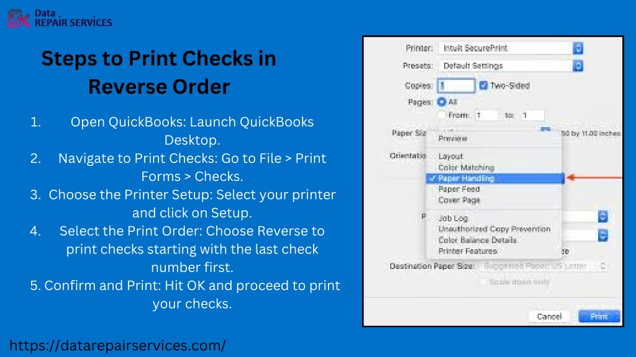Image resolution: width=636 pixels, height=357 pixels.
Task: Toggle the Two-Sided checkbox
Action: tap(483, 86)
